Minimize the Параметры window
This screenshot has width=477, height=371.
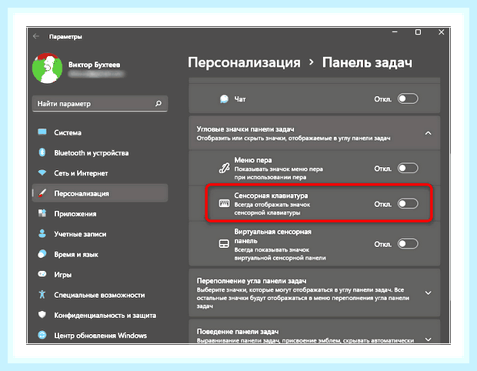click(x=395, y=32)
